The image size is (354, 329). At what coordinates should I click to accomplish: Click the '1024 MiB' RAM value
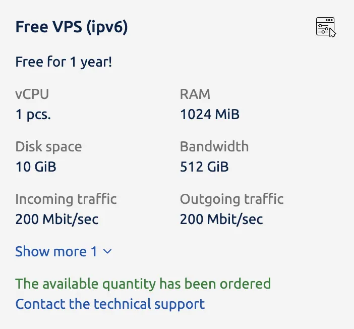[x=210, y=115]
